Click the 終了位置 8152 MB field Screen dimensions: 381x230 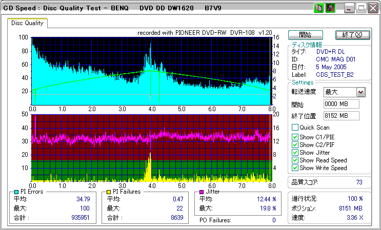(342, 116)
